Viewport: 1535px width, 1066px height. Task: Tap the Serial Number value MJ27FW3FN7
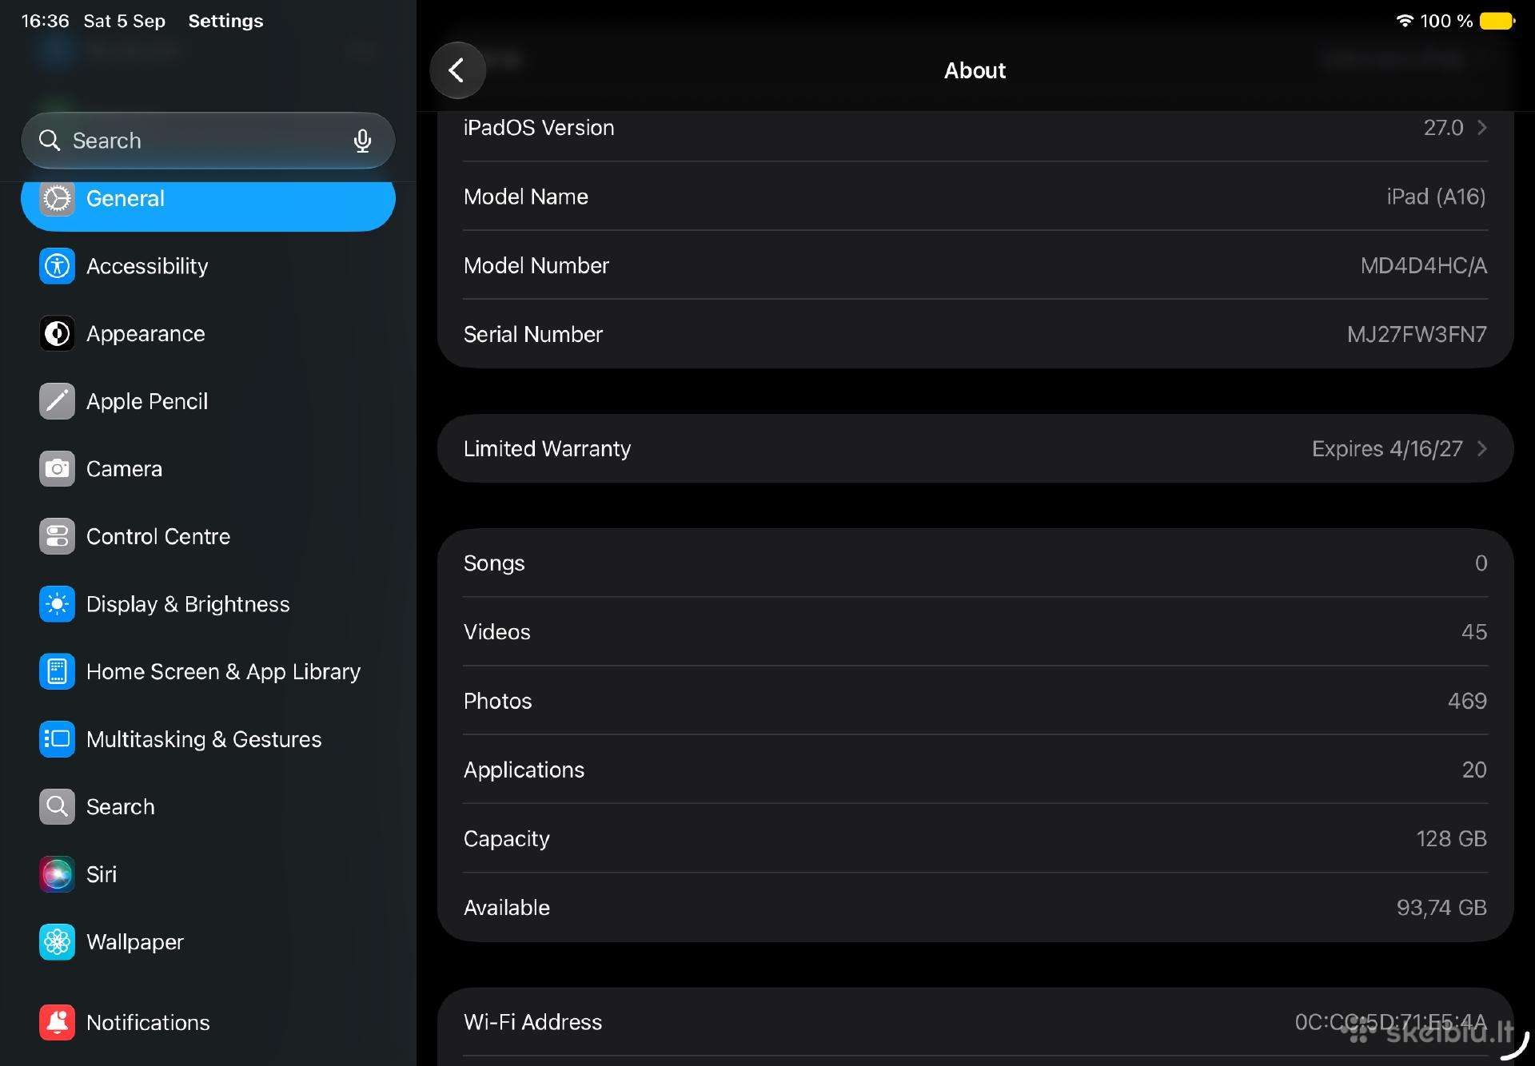point(1417,334)
